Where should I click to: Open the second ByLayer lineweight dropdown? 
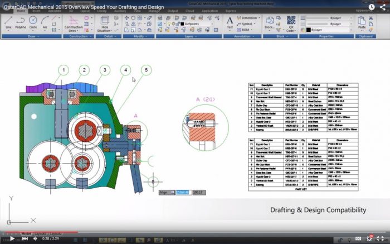click(351, 24)
